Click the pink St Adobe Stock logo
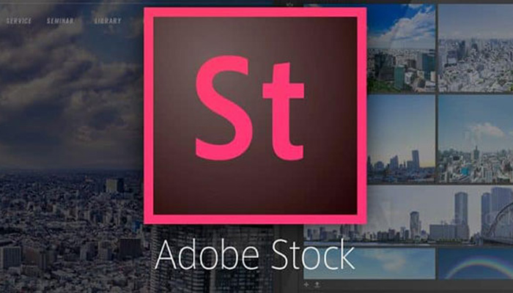Image resolution: width=513 pixels, height=293 pixels. tap(254, 116)
